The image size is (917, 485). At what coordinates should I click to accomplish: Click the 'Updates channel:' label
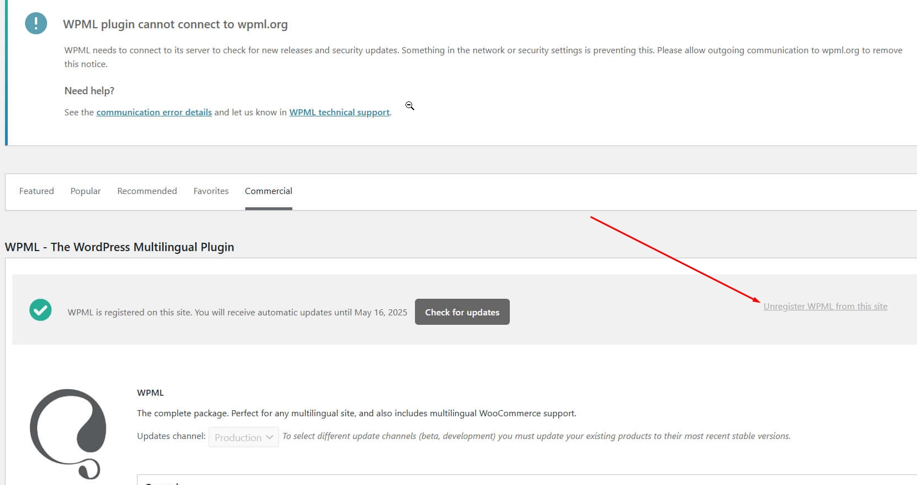[x=171, y=436]
